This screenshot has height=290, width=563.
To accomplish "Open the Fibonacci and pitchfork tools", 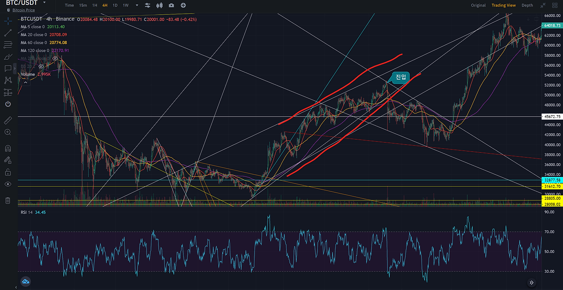I will (7, 44).
